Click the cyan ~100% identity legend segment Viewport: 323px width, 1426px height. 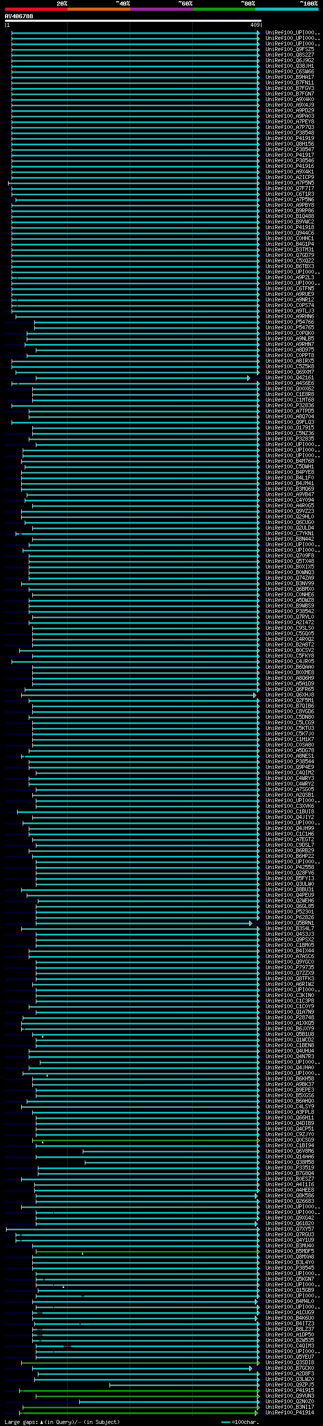point(287,9)
